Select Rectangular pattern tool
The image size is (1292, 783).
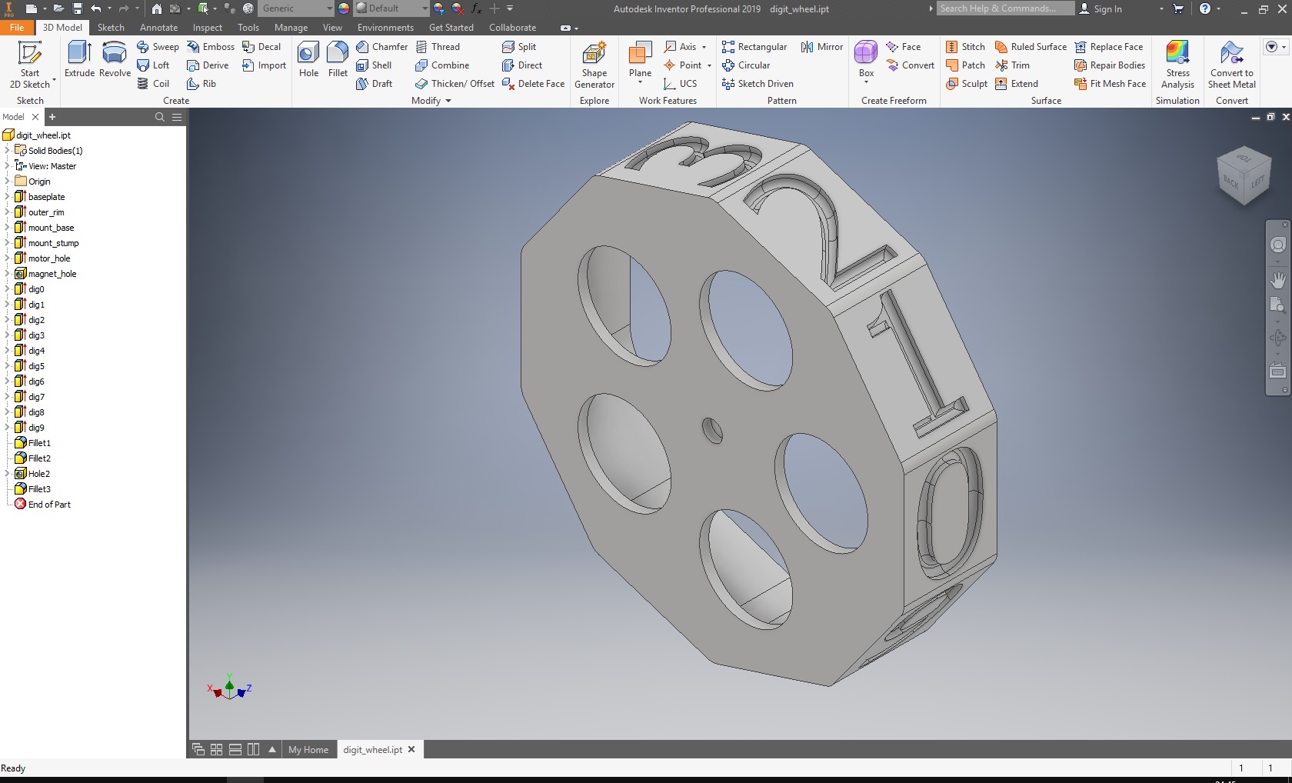754,47
